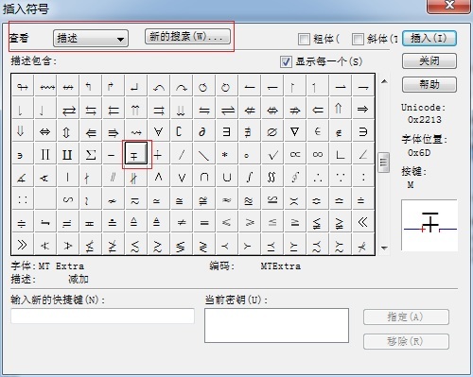Click the current keys list box
The height and width of the screenshot is (377, 473).
[276, 325]
